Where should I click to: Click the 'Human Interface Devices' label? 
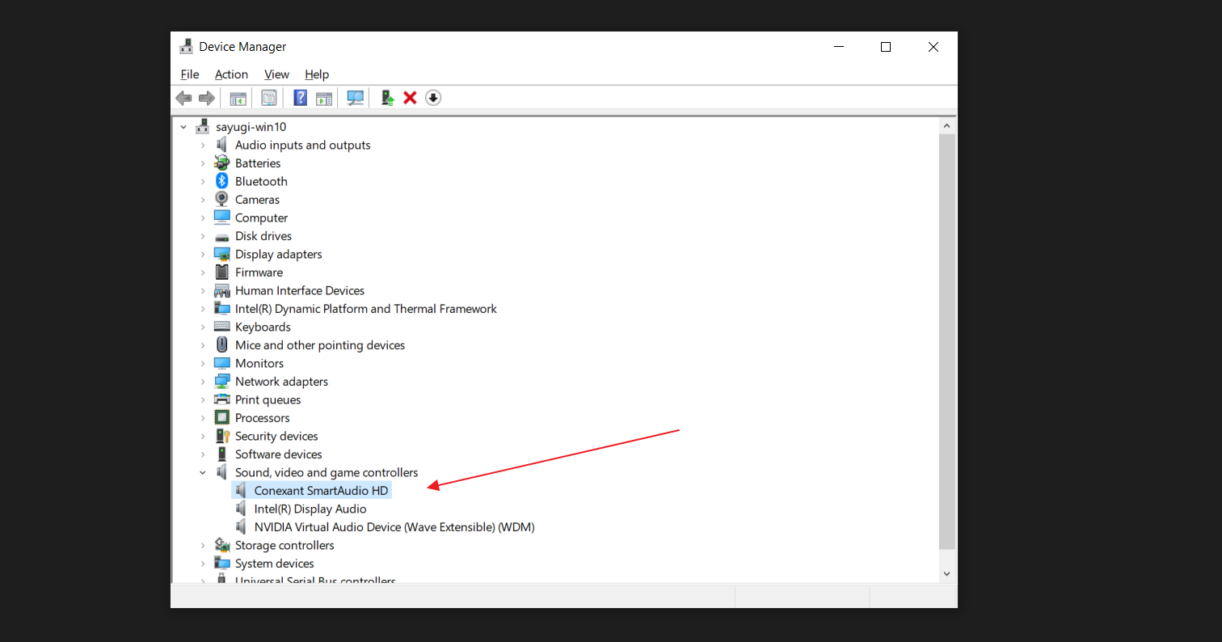(300, 291)
